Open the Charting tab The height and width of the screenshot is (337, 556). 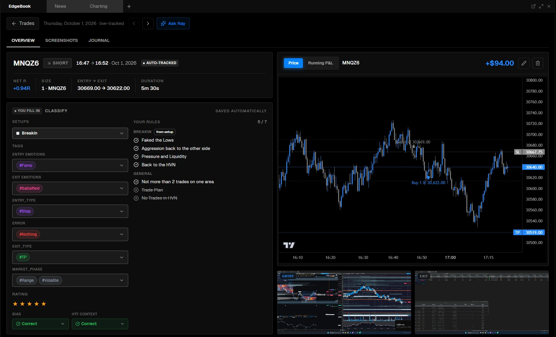(99, 6)
